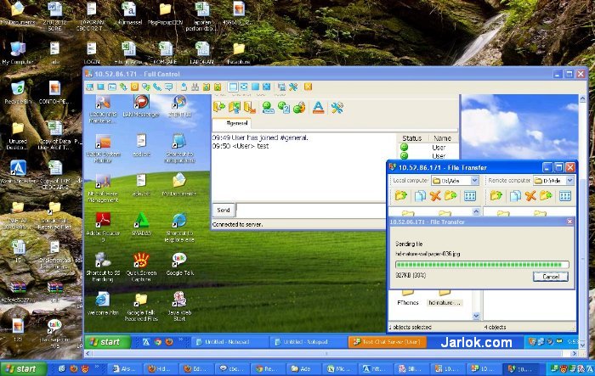This screenshot has width=595, height=376.
Task: Click the remote desktop's Start button
Action: tap(105, 342)
